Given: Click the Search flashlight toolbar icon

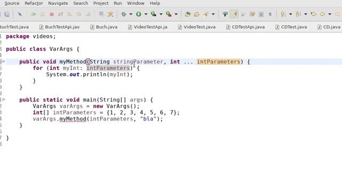Looking at the screenshot, I should coord(206,14).
